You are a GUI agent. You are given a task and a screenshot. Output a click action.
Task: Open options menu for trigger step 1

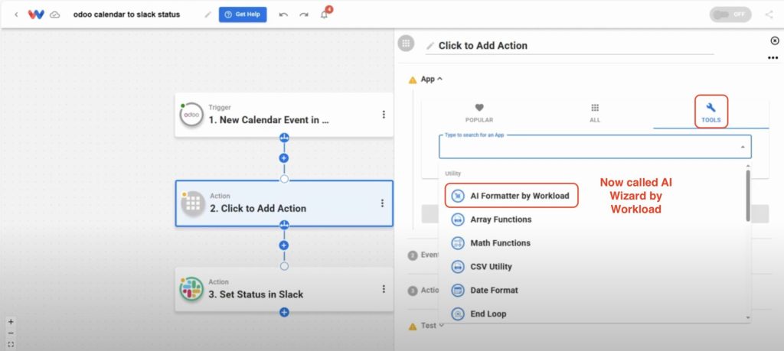click(x=384, y=115)
